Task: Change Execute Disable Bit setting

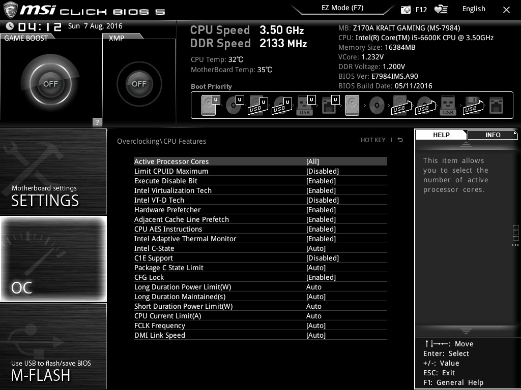Action: (x=260, y=181)
